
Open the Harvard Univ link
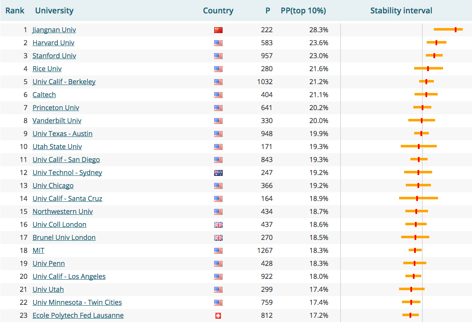[53, 43]
